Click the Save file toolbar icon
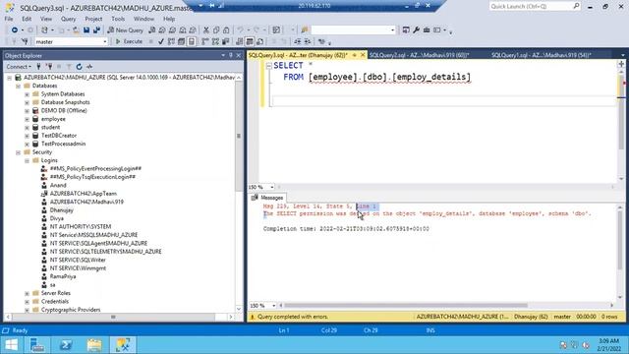 (x=86, y=30)
